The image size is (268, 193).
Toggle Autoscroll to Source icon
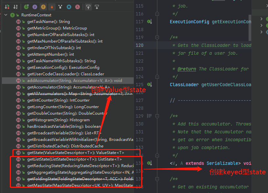point(88,7)
